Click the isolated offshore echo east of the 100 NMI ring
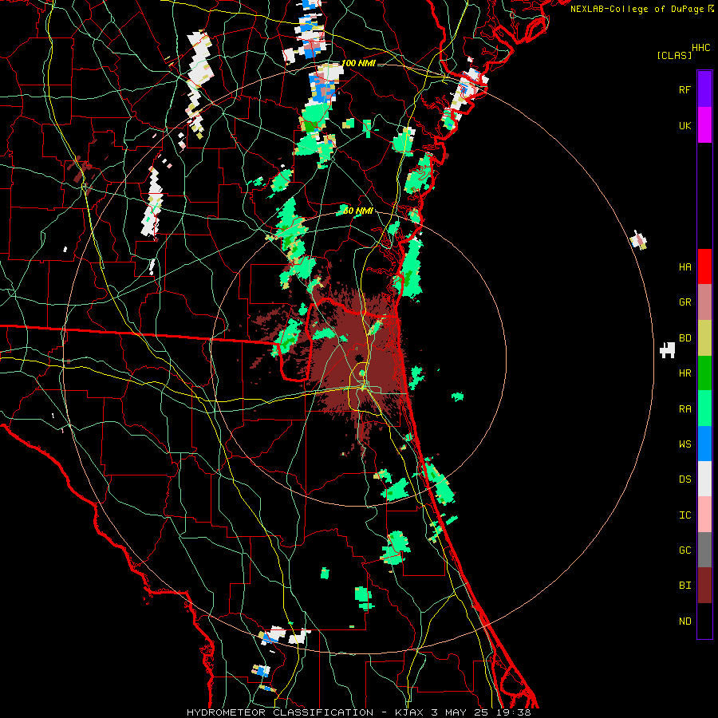Screen dimensions: 718x718 (638, 240)
